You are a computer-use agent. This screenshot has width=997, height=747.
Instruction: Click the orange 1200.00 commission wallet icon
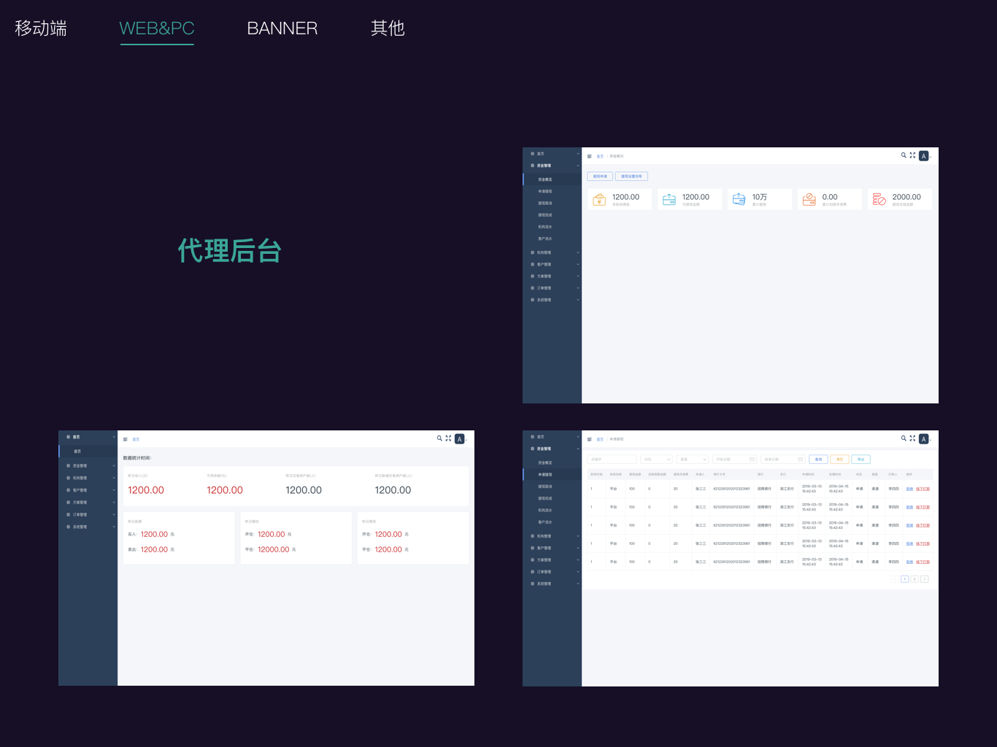click(x=599, y=200)
